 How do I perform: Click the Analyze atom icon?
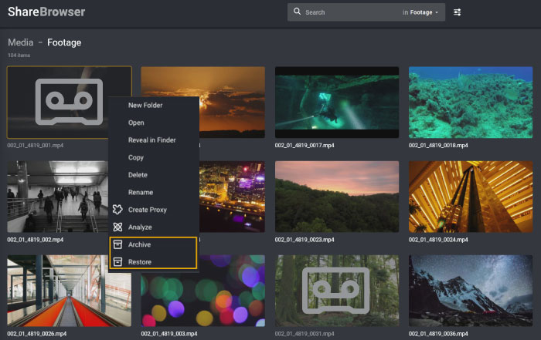click(117, 227)
